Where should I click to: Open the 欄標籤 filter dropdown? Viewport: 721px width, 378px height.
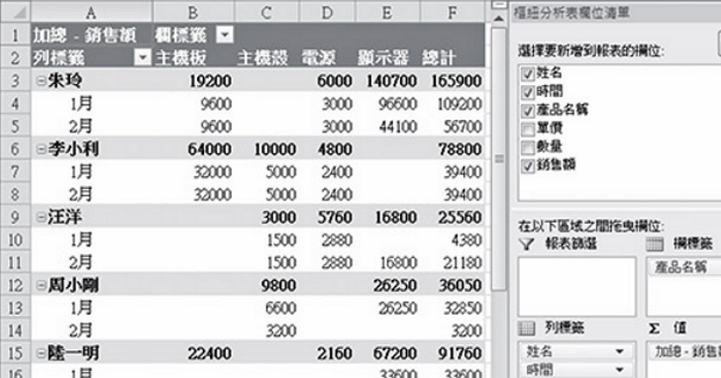coord(225,35)
